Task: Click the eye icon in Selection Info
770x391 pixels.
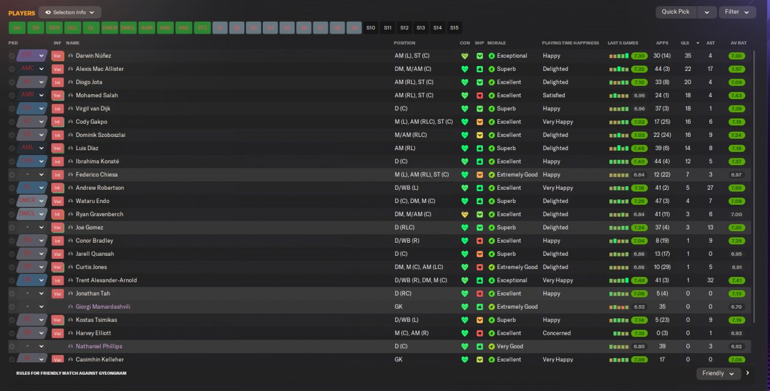Action: click(x=48, y=12)
